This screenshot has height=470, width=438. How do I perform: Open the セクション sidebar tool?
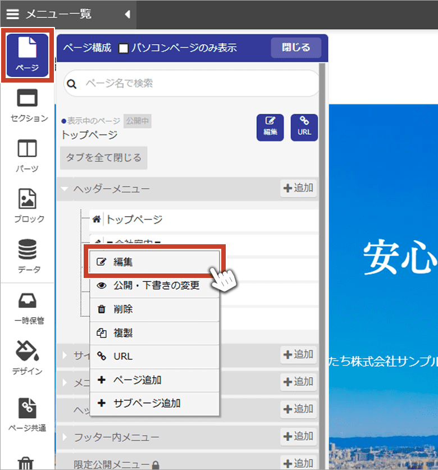pyautogui.click(x=29, y=106)
